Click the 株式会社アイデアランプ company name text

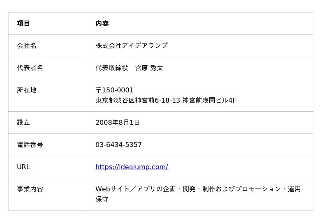132,46
